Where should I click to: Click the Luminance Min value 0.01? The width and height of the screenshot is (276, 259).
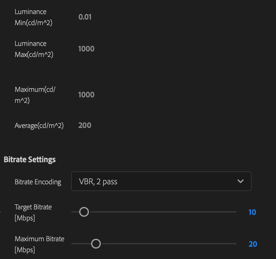pos(85,17)
